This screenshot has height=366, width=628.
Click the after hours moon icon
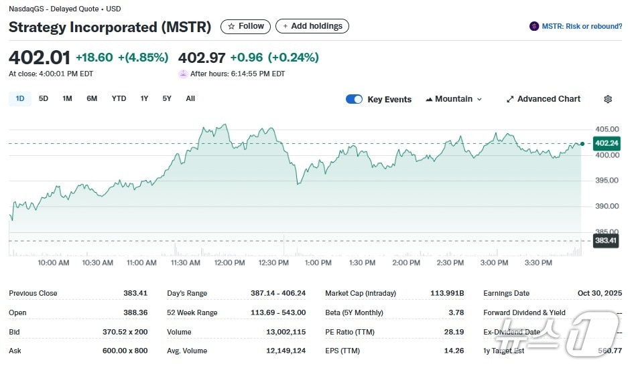pyautogui.click(x=182, y=74)
